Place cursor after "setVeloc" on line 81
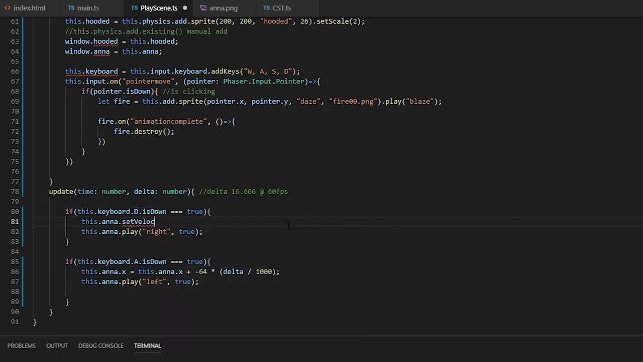Screen dimensions: 643x362 coord(155,222)
